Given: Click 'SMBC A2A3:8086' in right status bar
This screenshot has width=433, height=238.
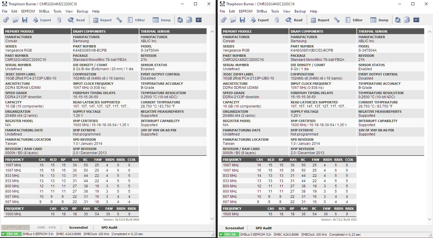Looking at the screenshot, I should 286,235.
